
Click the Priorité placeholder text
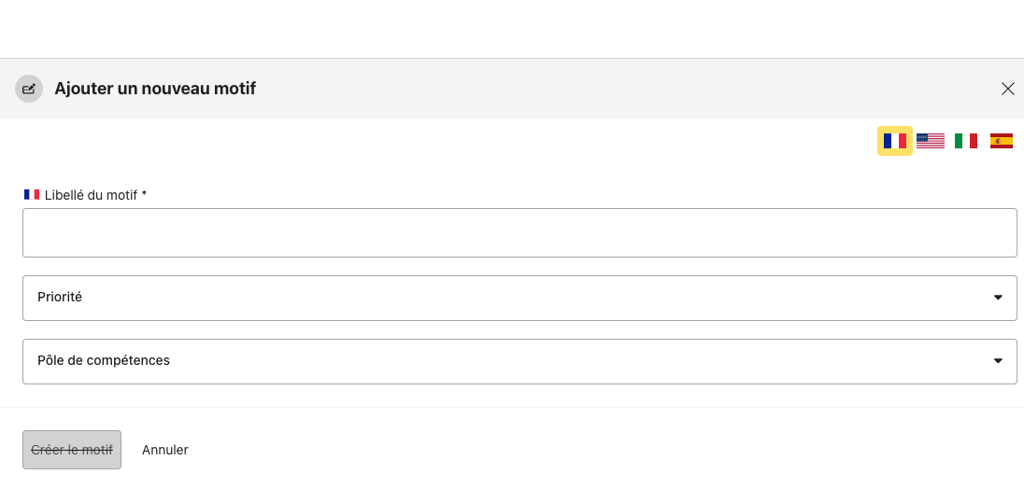tap(60, 298)
